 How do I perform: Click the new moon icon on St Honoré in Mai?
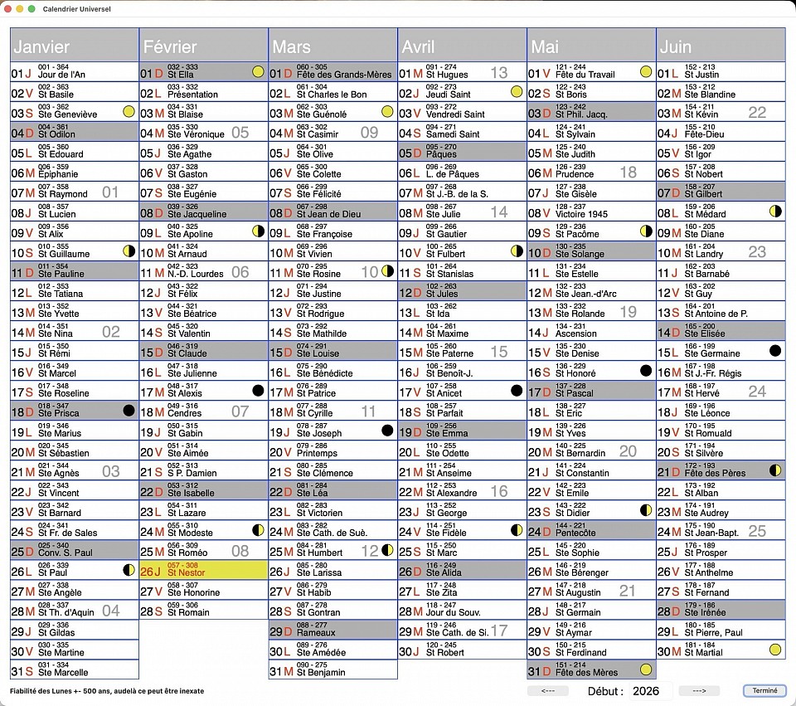click(x=646, y=371)
